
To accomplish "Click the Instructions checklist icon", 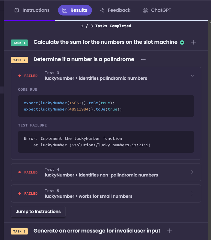I will 17,10.
